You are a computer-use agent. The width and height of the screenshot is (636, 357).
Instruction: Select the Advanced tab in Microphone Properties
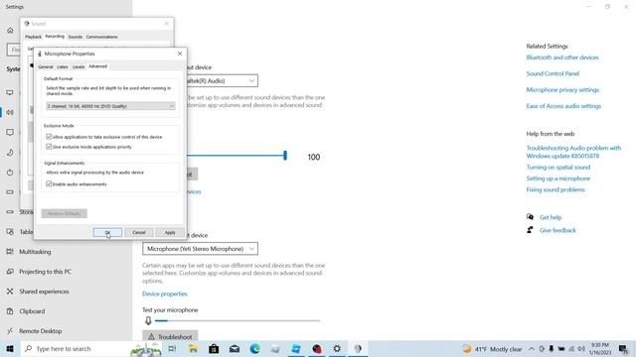click(x=97, y=66)
